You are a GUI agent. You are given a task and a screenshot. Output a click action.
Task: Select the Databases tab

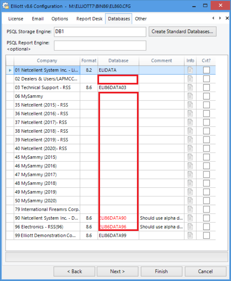click(x=119, y=19)
